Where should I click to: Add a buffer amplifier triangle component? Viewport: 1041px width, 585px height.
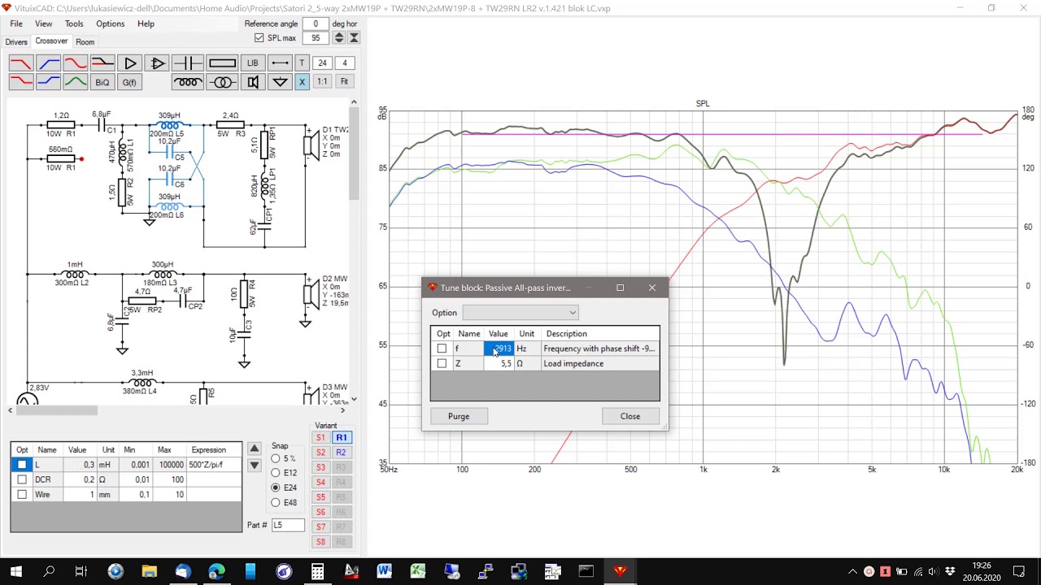click(130, 63)
